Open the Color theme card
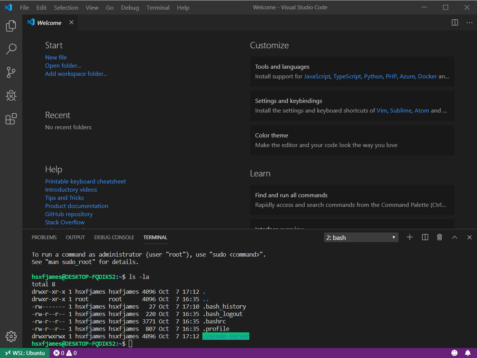Viewport: 477px width, 358px height. pos(352,140)
